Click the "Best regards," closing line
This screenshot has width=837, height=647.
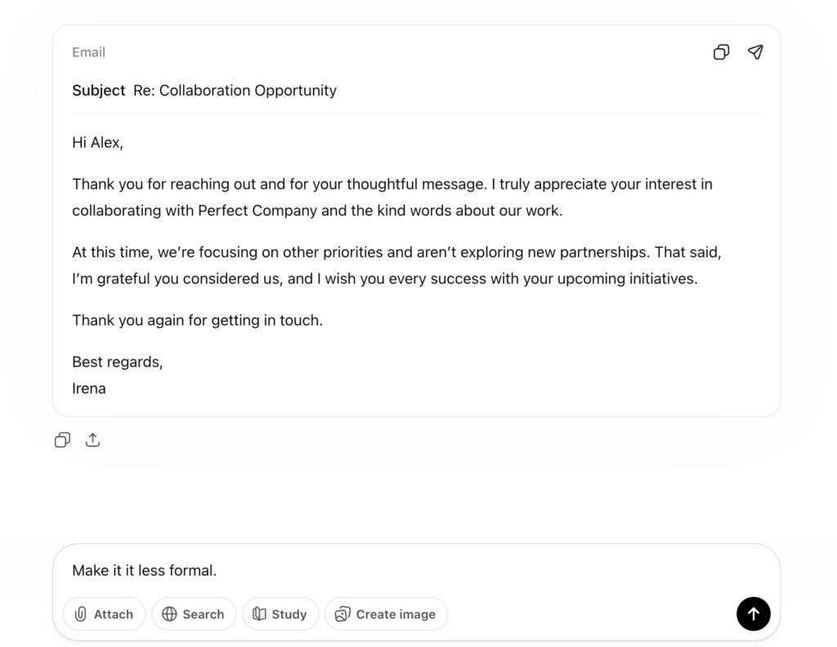coord(117,362)
